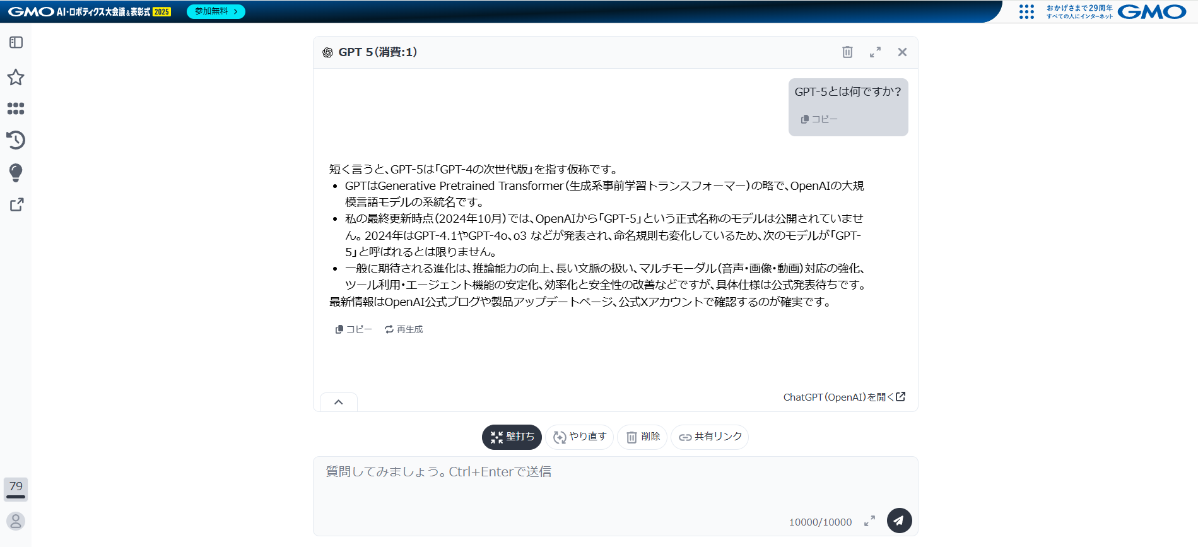
Task: Click the やり直す retry button
Action: [x=579, y=437]
